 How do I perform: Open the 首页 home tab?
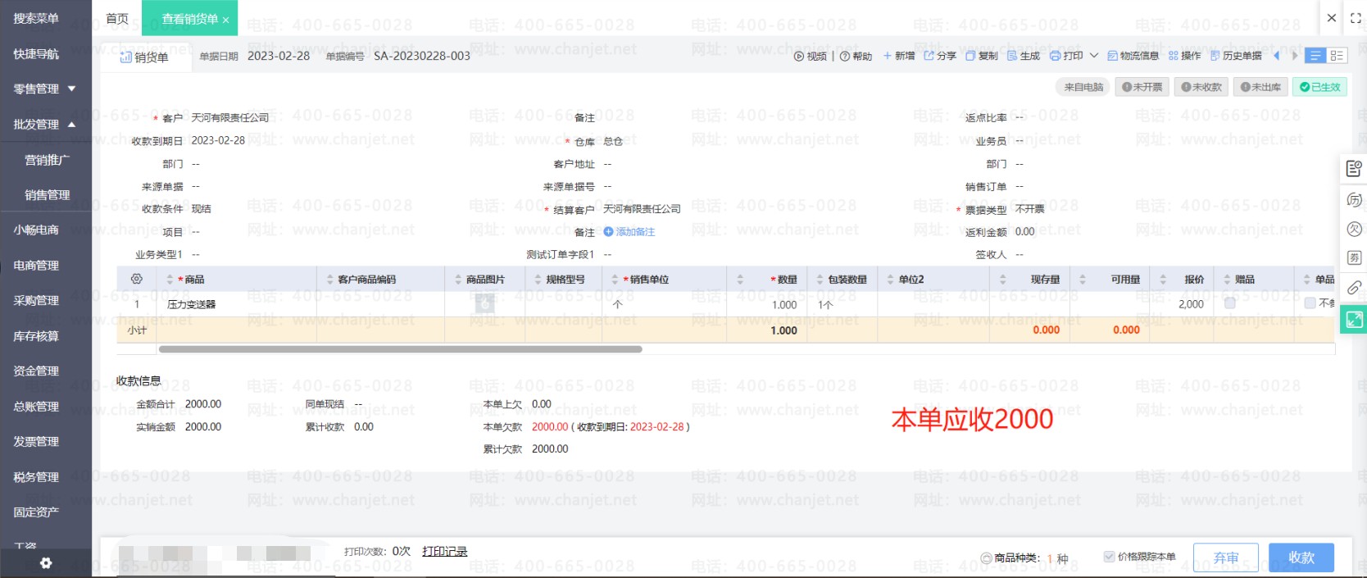(x=117, y=18)
